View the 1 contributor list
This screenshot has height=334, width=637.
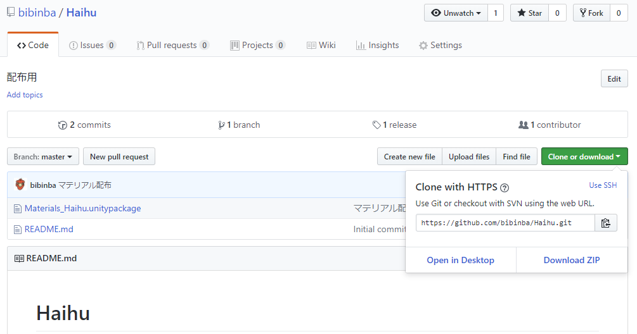tap(550, 125)
